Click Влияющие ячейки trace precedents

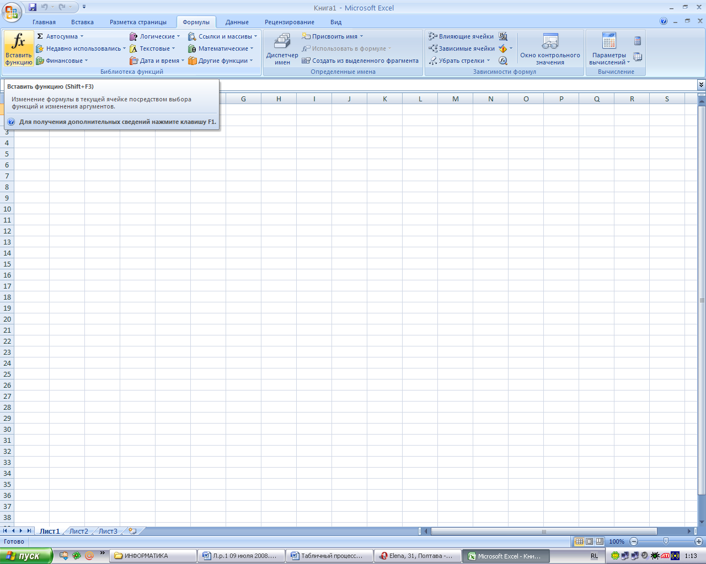[x=461, y=36]
